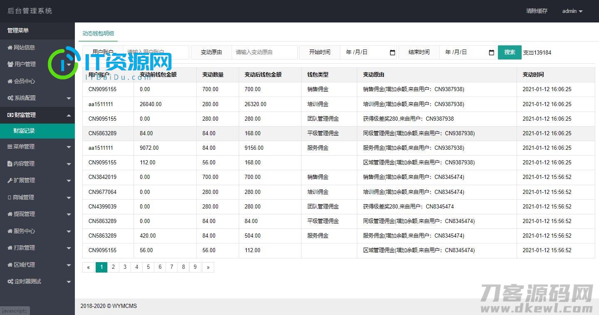This screenshot has height=315, width=599.
Task: Click the home icon beside 会员中心
Action: 10,81
